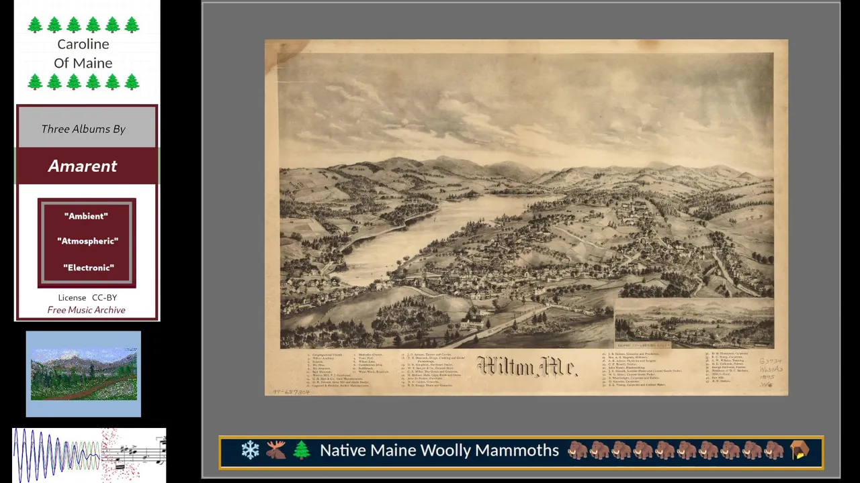Click the 'Caroline' title text

coord(83,44)
